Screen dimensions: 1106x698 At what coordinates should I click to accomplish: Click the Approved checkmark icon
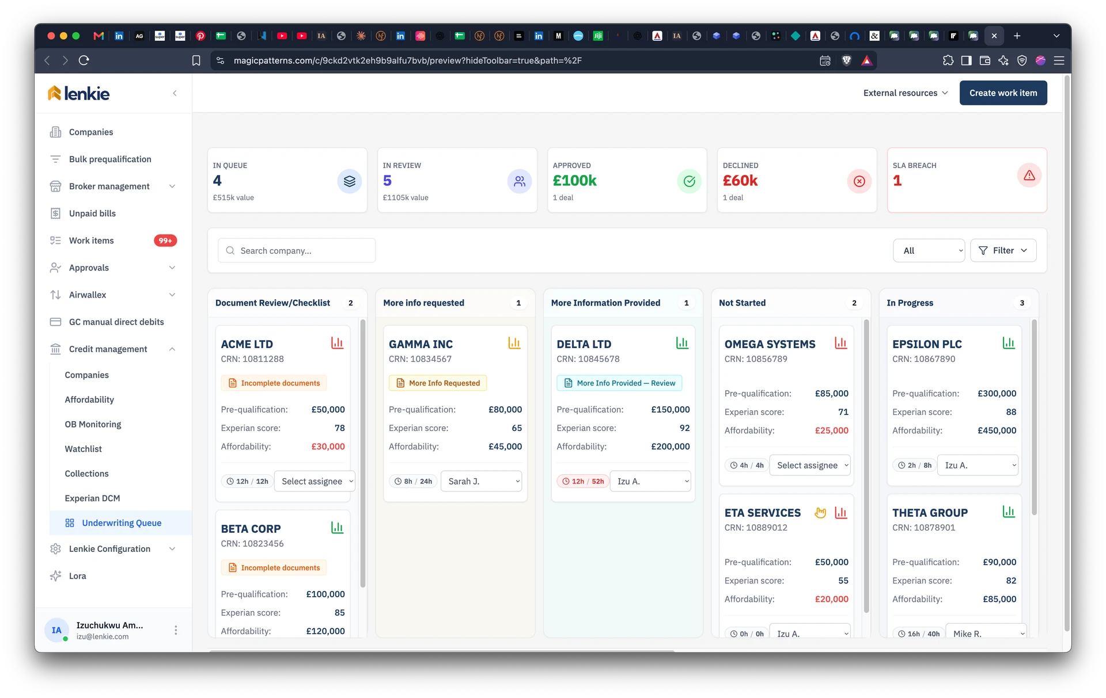click(x=689, y=181)
